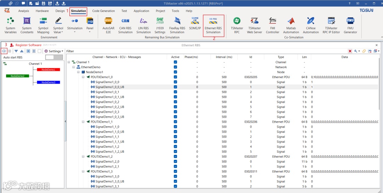
Task: Open CAN RBS Simulation
Action: [x=125, y=25]
